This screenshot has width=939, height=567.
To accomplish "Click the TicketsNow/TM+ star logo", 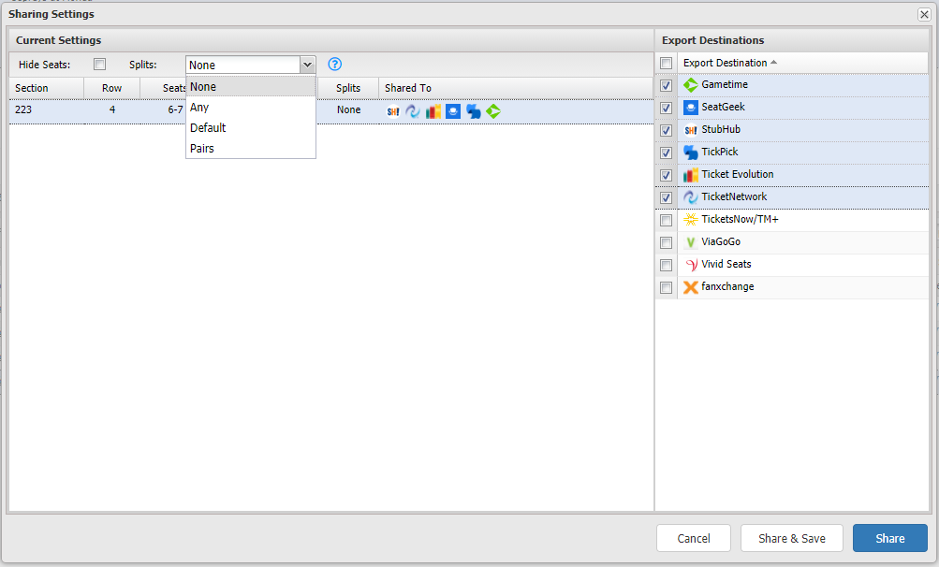I will 691,220.
